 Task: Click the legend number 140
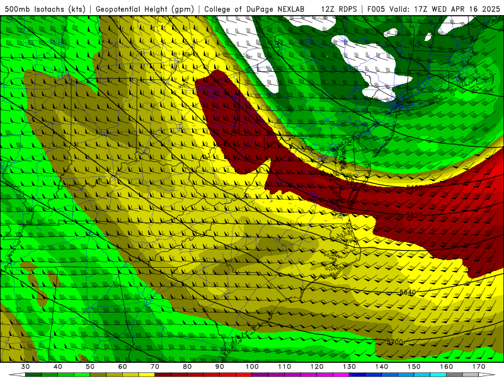(382, 367)
